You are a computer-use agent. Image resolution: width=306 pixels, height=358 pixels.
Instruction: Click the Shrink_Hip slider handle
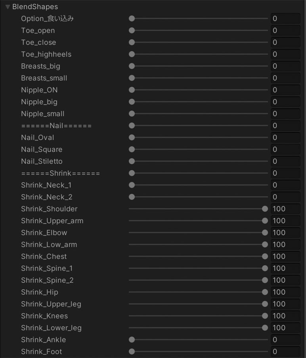pyautogui.click(x=265, y=292)
